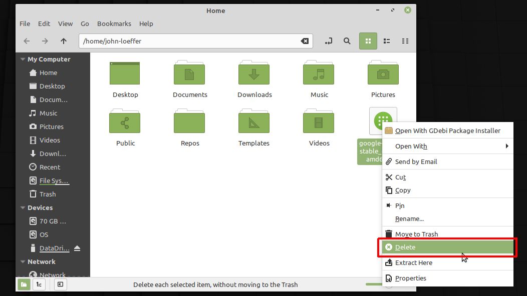Choose Open With GDebi Package Installer
This screenshot has height=296, width=527.
[x=448, y=130]
